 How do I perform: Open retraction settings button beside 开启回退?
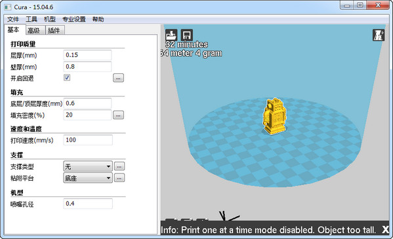point(118,78)
